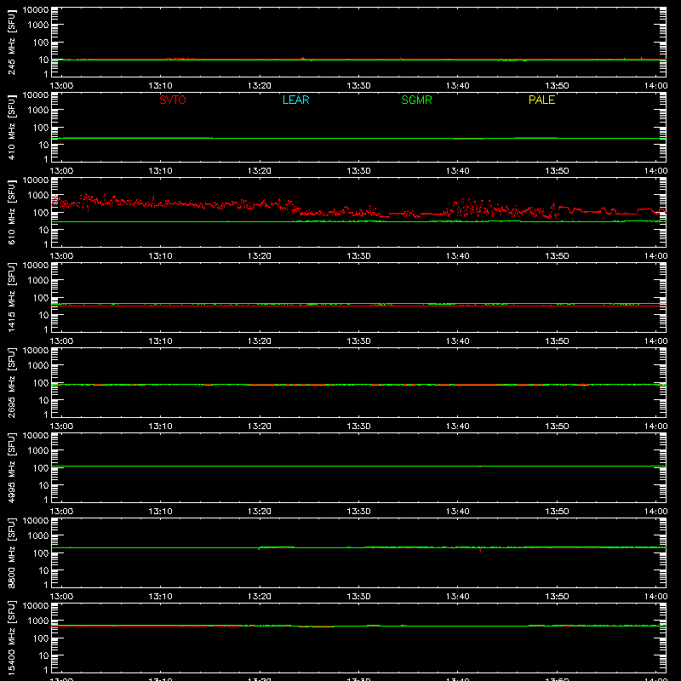Click the 1000 tick of the 4995 MHz axis

(38, 451)
